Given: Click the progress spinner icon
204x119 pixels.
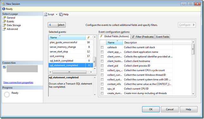Looking at the screenshot, I should [7, 94].
